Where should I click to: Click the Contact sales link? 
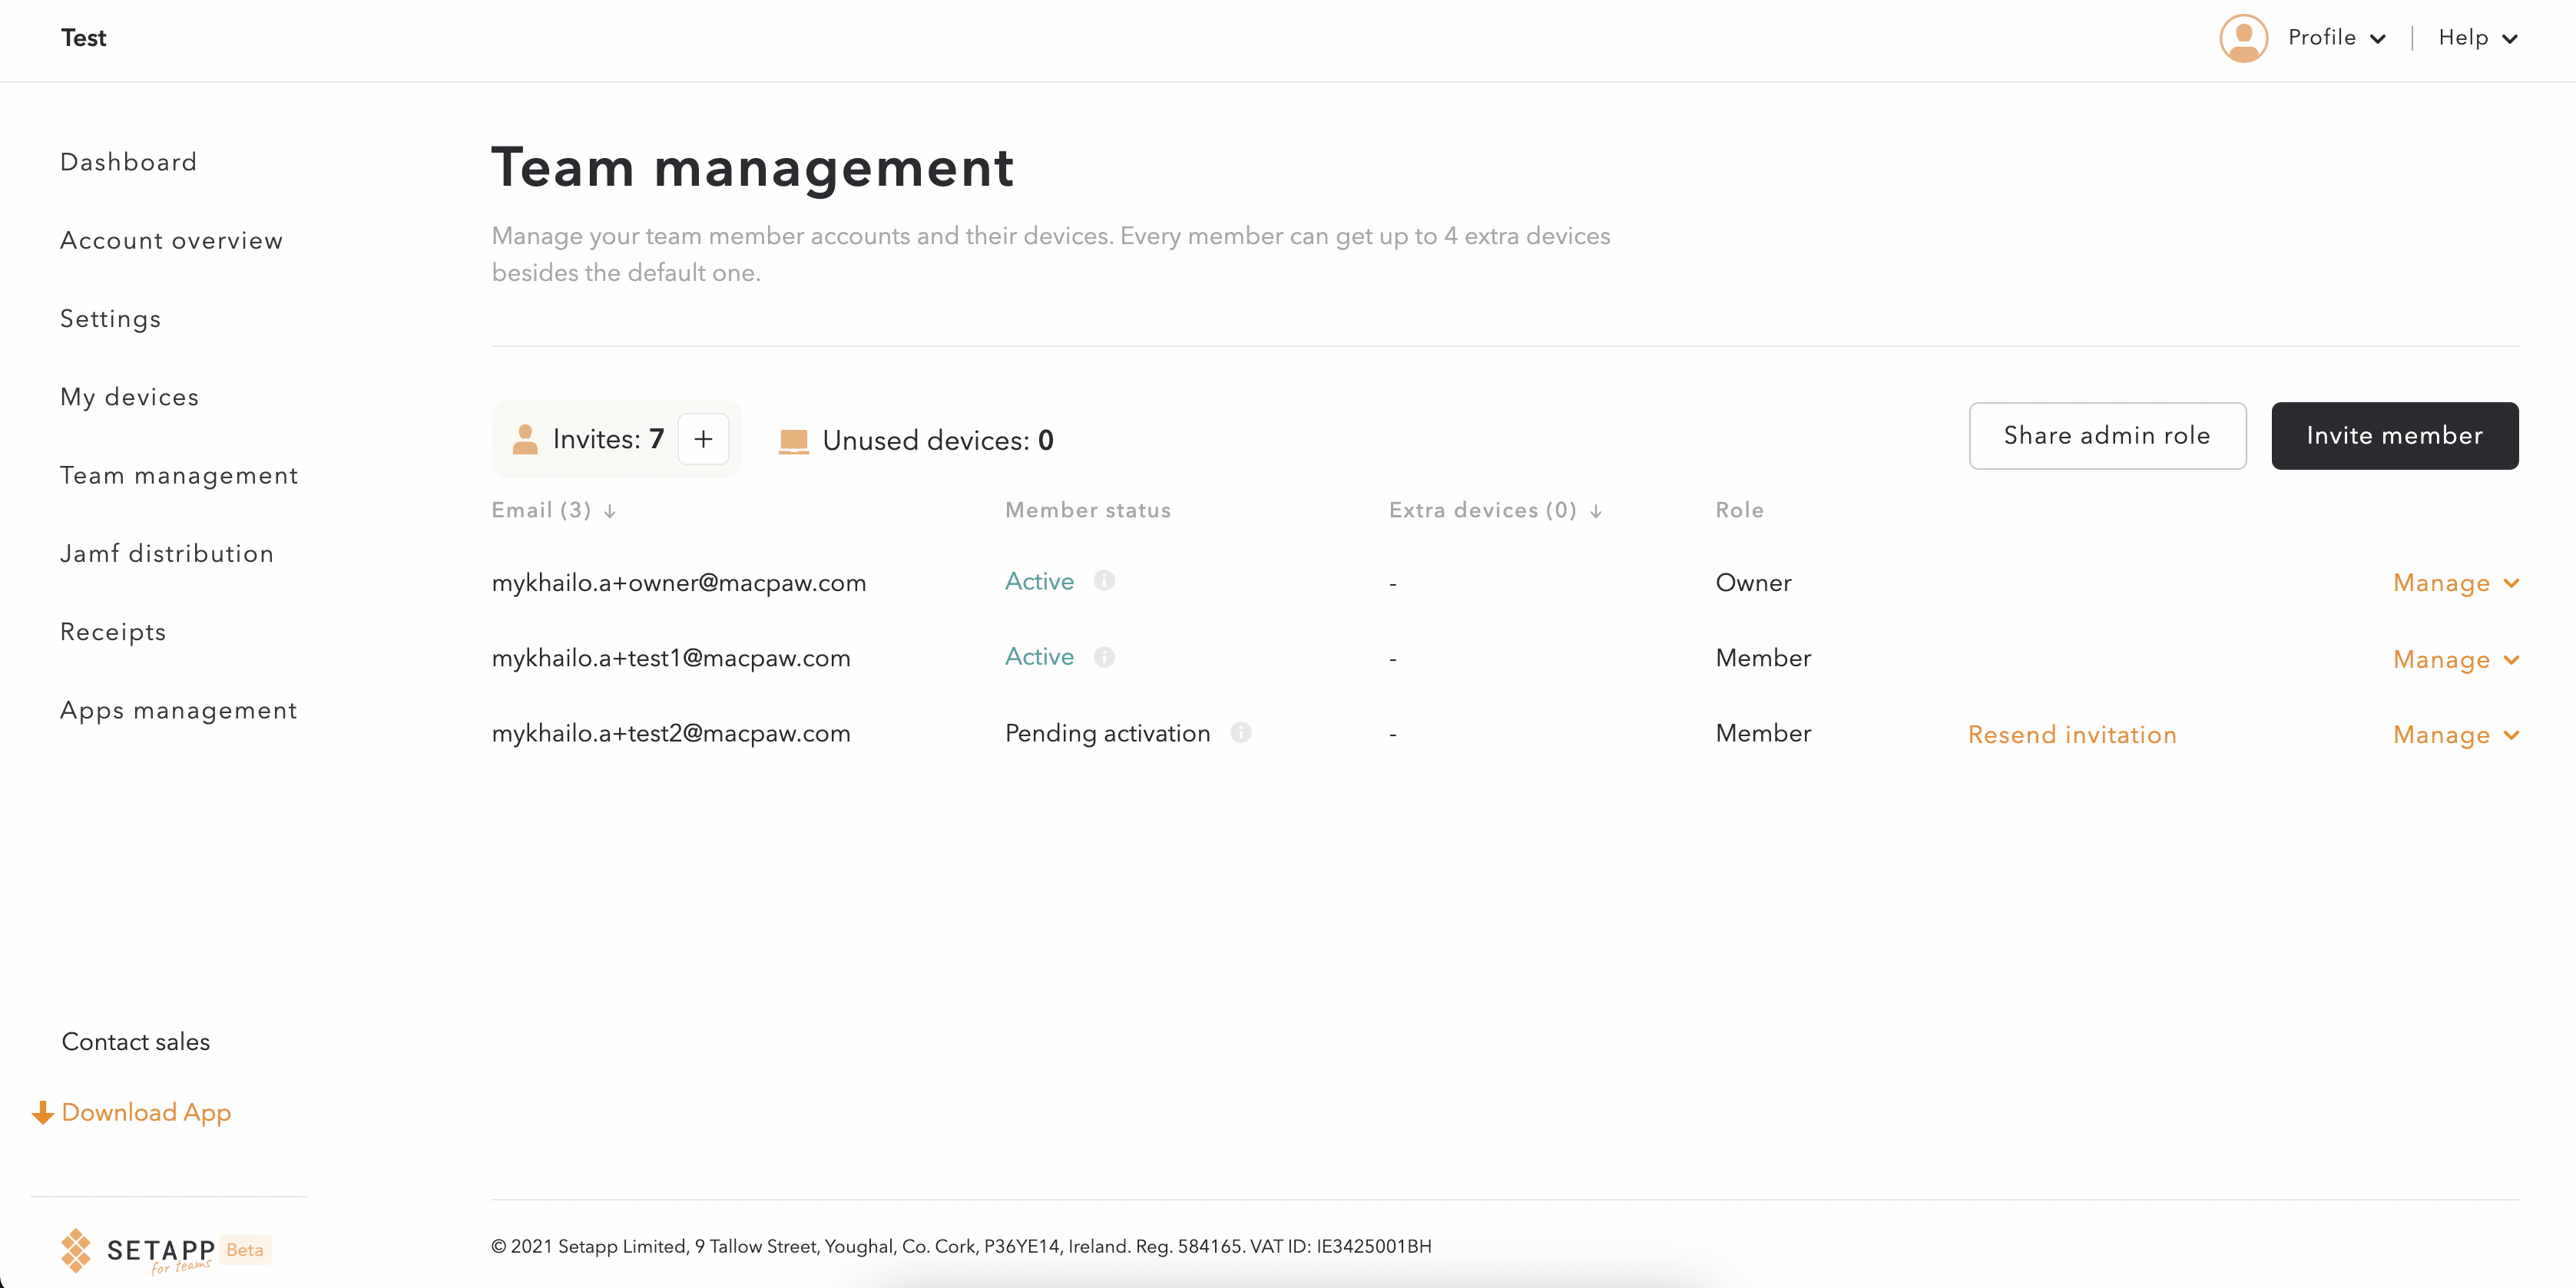[136, 1042]
